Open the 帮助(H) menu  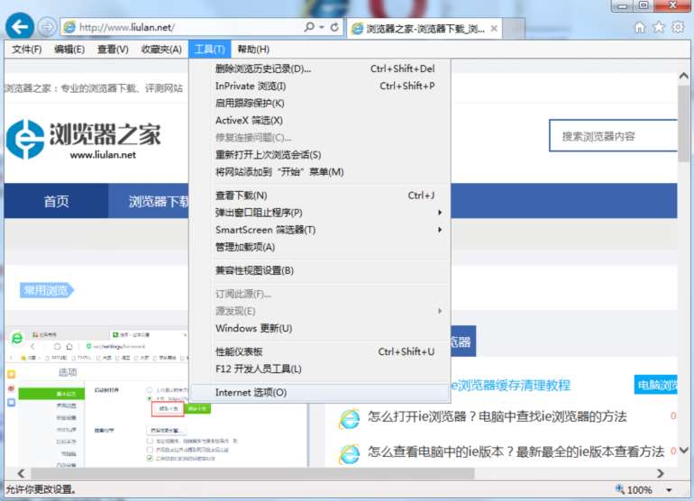point(253,50)
